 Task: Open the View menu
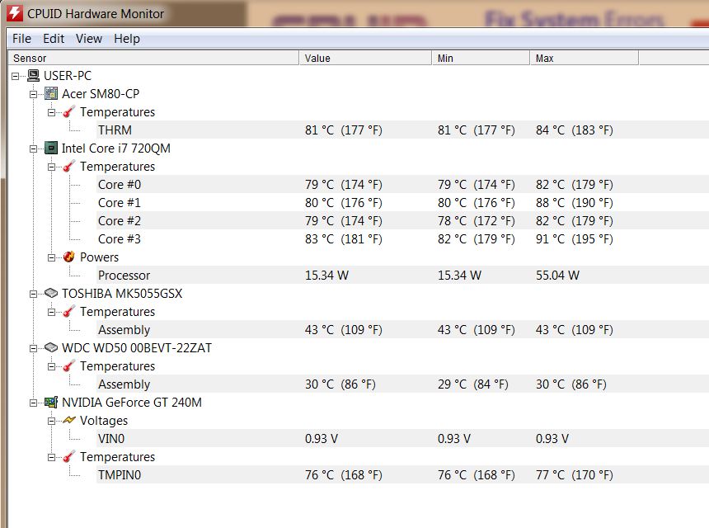click(89, 39)
